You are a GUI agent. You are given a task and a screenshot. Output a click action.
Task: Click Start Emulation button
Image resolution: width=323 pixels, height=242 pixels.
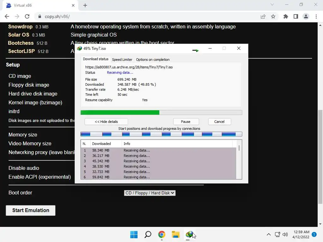(31, 210)
